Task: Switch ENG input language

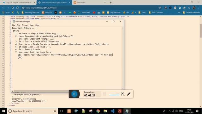Action: click(x=181, y=111)
